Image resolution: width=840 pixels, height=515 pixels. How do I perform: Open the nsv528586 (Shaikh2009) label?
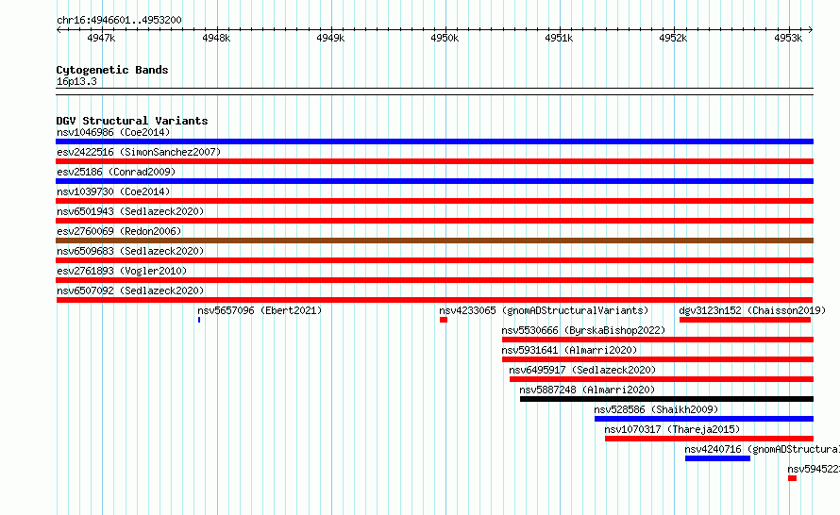656,409
